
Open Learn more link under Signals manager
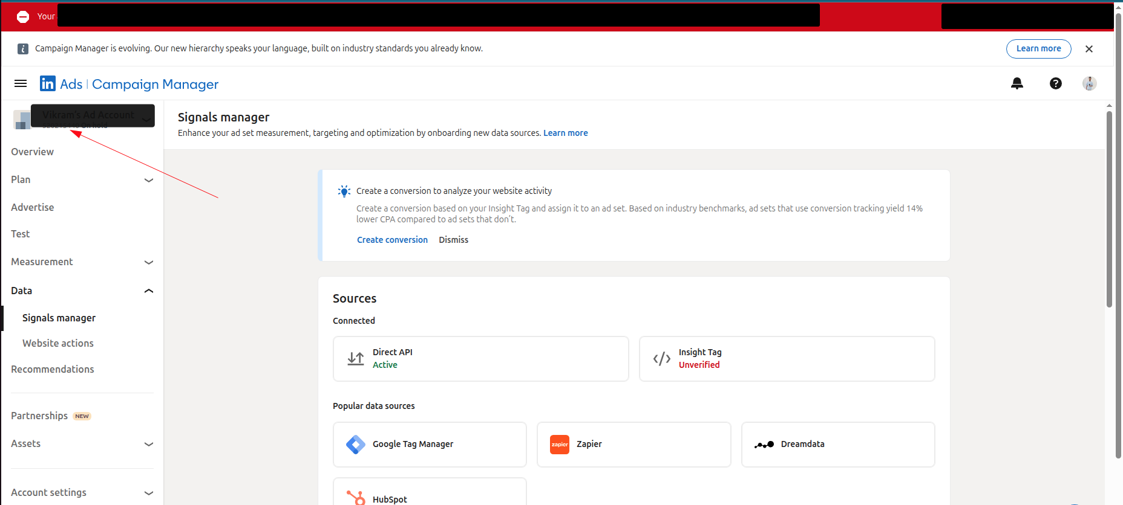tap(565, 133)
